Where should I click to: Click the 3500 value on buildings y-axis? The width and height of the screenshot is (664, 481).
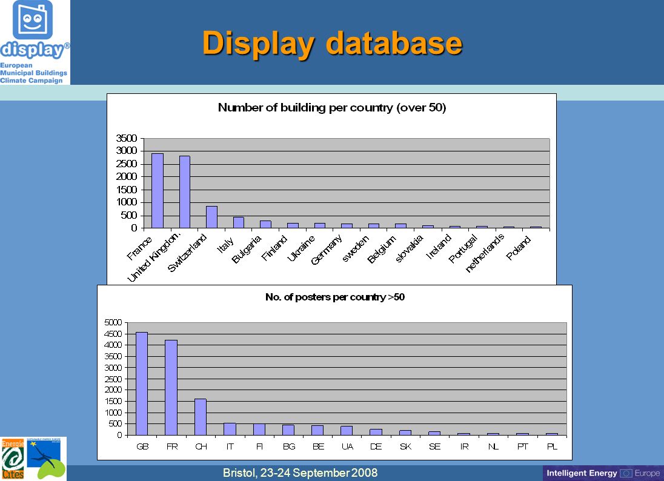127,138
